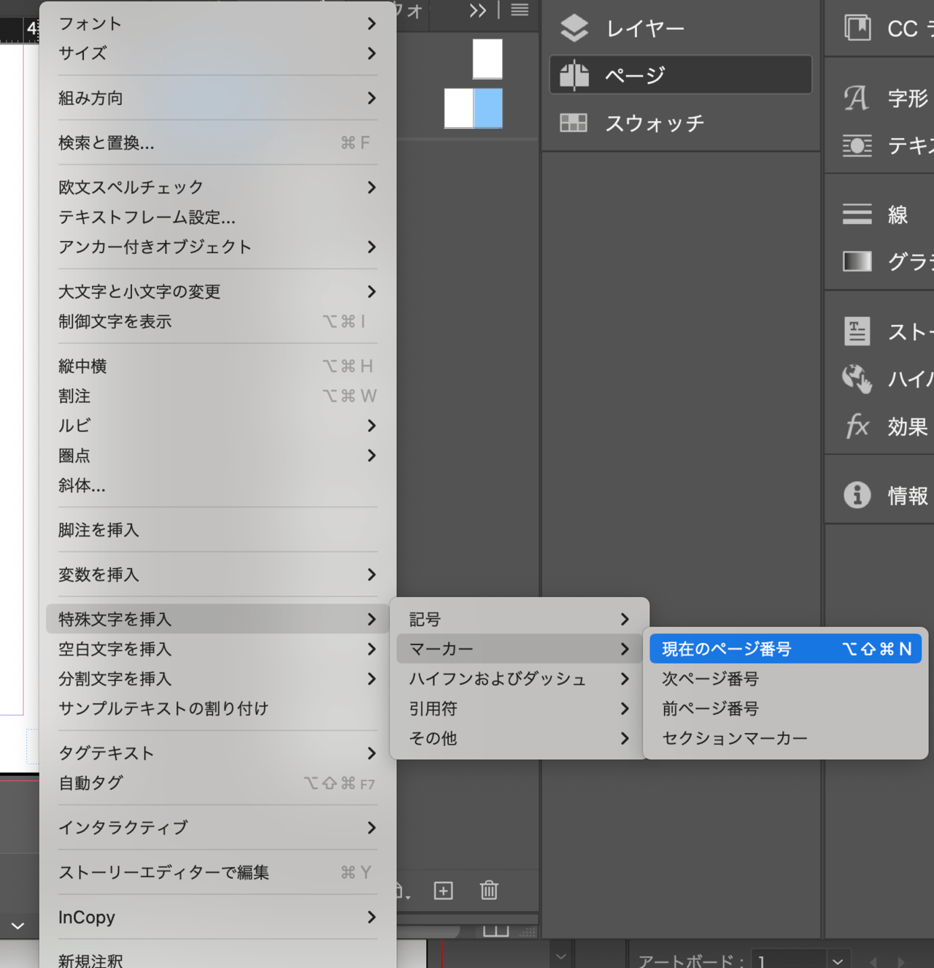The width and height of the screenshot is (934, 968).
Task: Open the レイヤー (Layers) panel icon
Action: click(x=574, y=28)
